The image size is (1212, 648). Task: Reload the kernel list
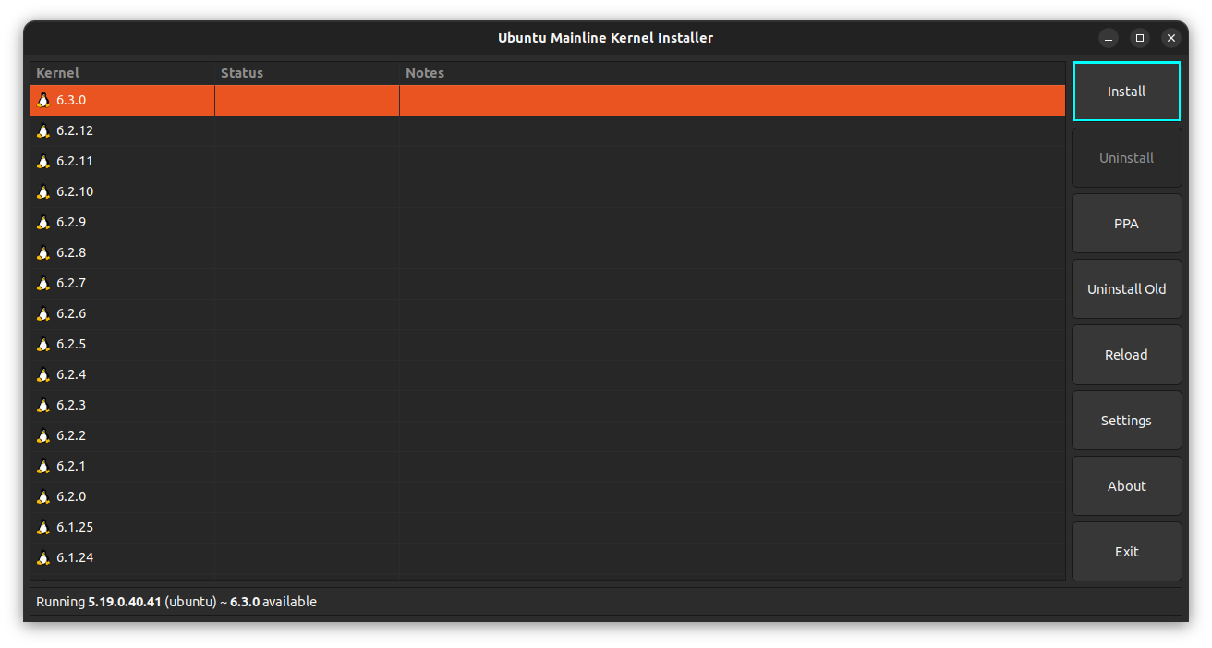point(1126,355)
